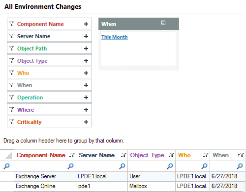Select Who cell in Exchange Online row

(x=192, y=186)
